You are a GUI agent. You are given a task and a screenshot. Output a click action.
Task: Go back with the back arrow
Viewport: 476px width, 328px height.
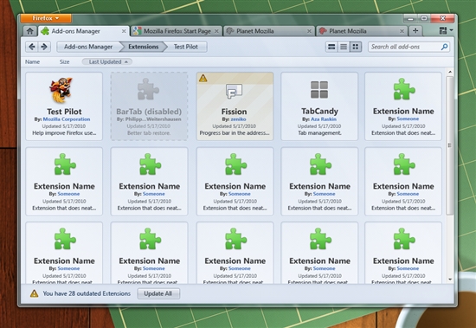(32, 47)
